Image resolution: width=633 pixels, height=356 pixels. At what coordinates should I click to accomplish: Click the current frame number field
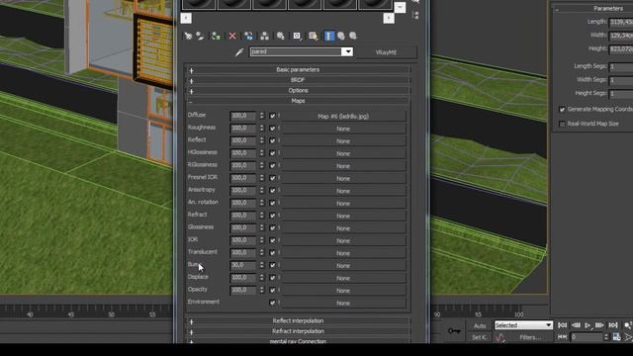pyautogui.click(x=587, y=336)
